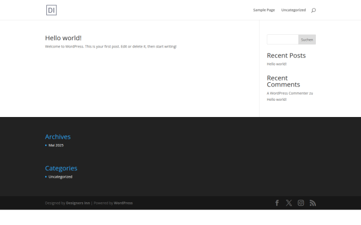Open Hello world! under Recent Comments

pos(277,100)
